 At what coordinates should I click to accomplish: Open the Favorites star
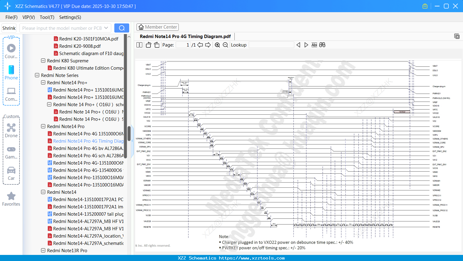coord(11,196)
